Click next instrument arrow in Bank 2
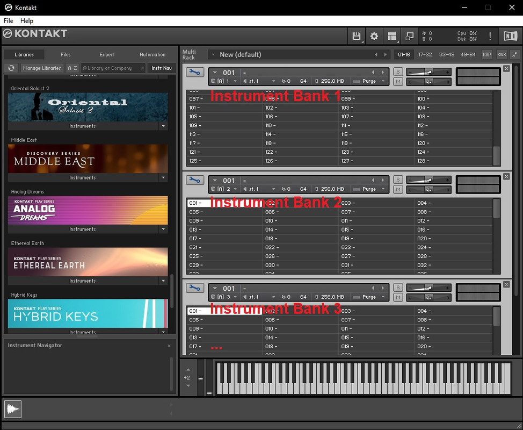Viewport: 523px width, 430px height. [x=382, y=180]
